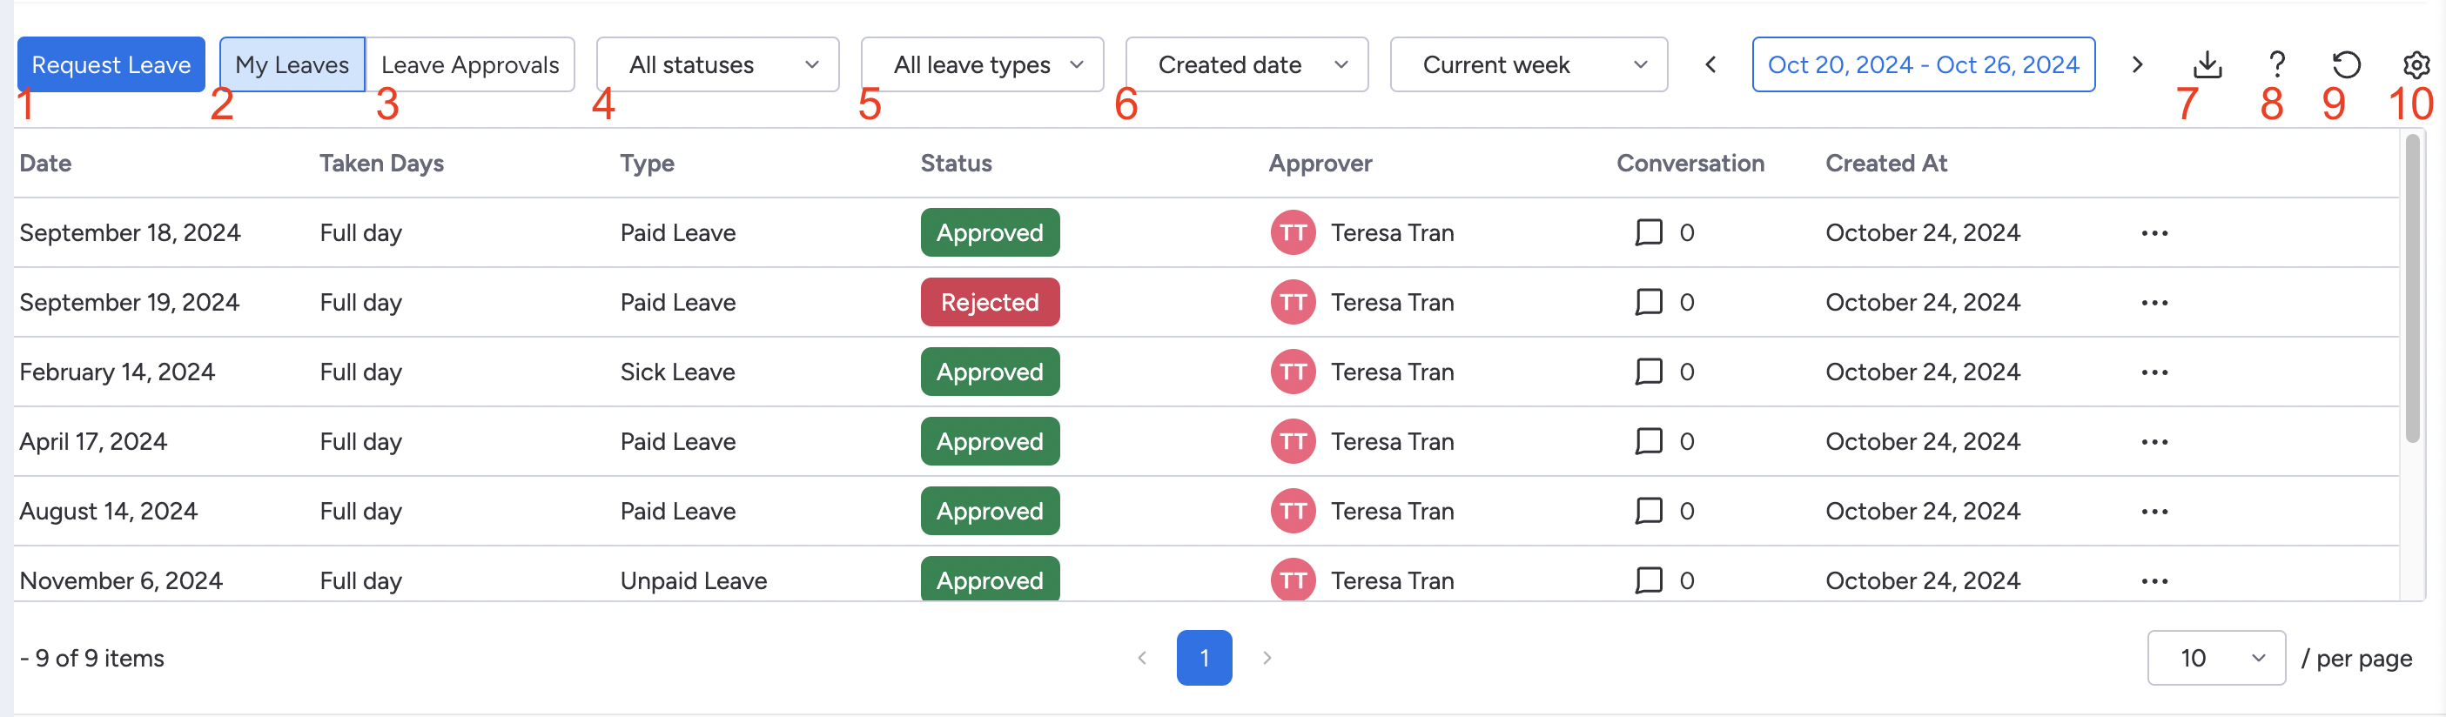Go to previous week arrow
The width and height of the screenshot is (2446, 717).
[1710, 64]
